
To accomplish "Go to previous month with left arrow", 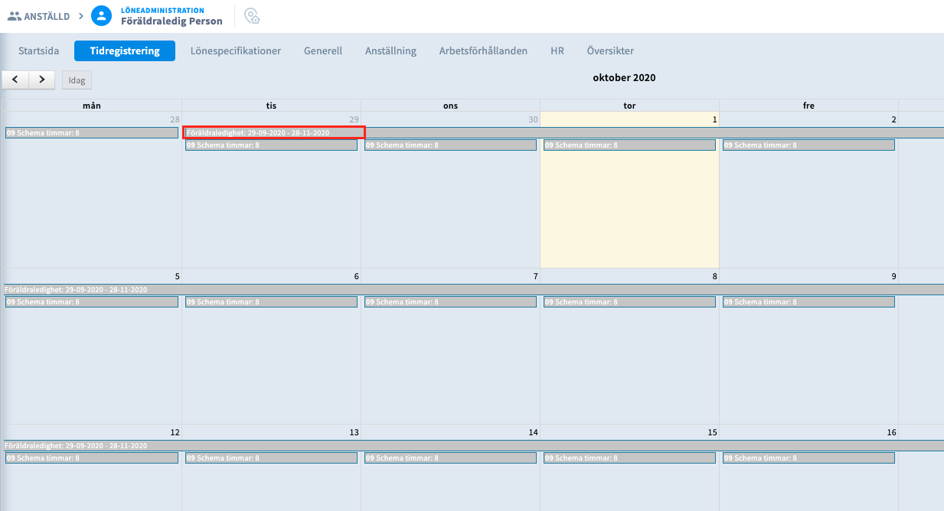I will pyautogui.click(x=15, y=80).
